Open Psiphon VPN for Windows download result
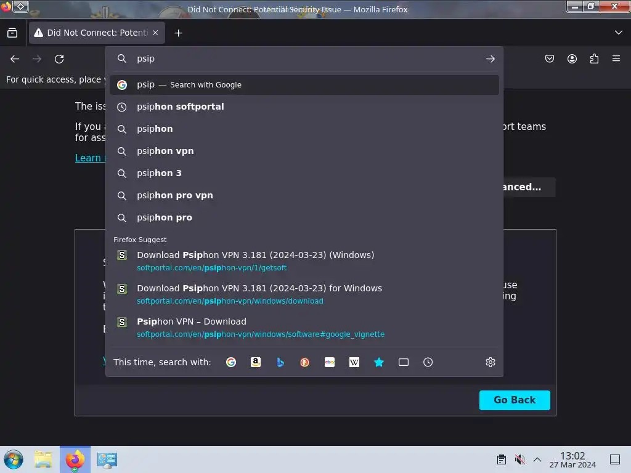 click(x=304, y=294)
